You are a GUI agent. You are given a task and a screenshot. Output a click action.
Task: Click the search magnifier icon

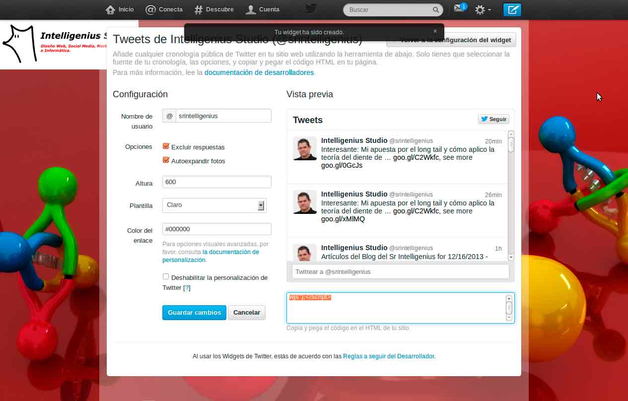tap(436, 9)
